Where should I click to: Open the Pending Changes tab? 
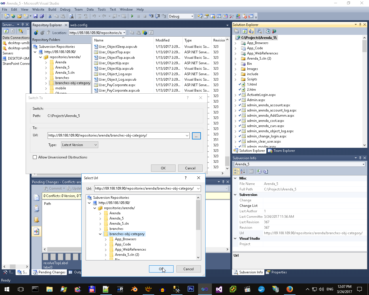49,272
